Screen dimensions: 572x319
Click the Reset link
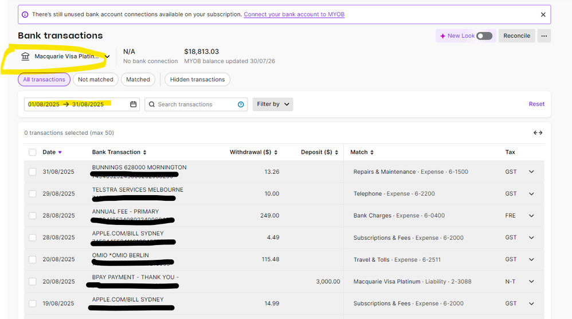tap(536, 104)
